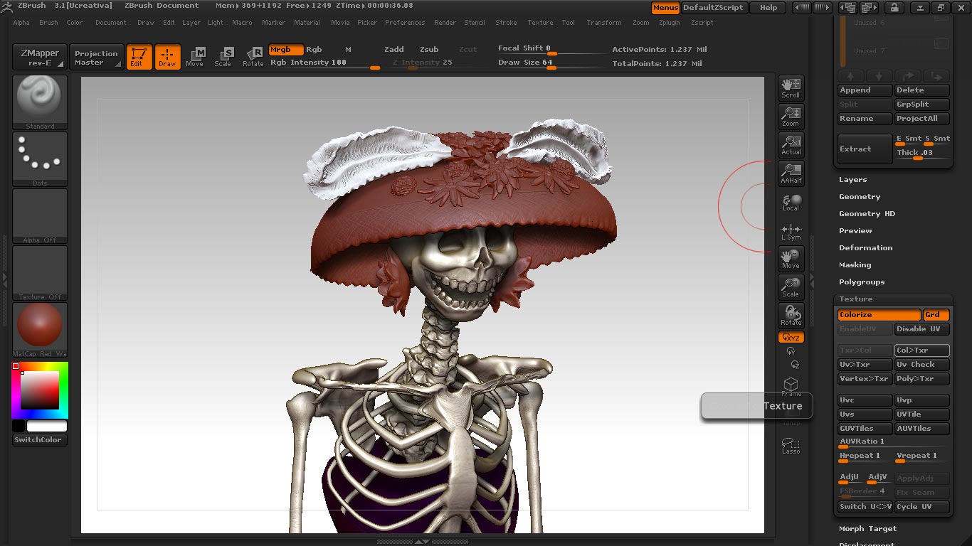
Task: Select the Lasso selection icon
Action: [791, 444]
